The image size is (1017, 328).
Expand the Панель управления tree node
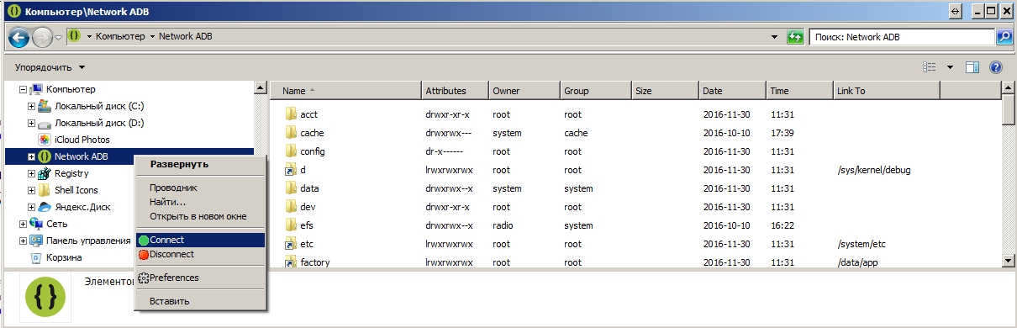point(23,241)
